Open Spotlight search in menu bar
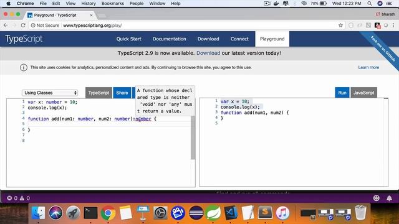This screenshot has width=399, height=224. [x=370, y=3]
